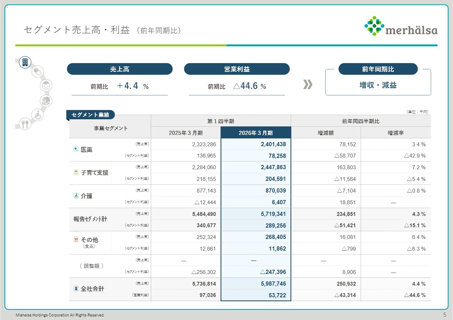This screenshot has width=453, height=320.
Task: Click the building icon beside 全社合計
Action: pos(76,288)
